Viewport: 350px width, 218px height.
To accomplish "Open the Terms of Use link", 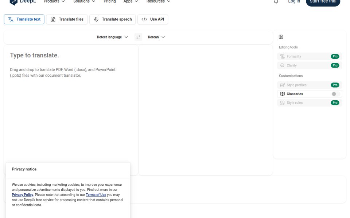I will point(96,195).
